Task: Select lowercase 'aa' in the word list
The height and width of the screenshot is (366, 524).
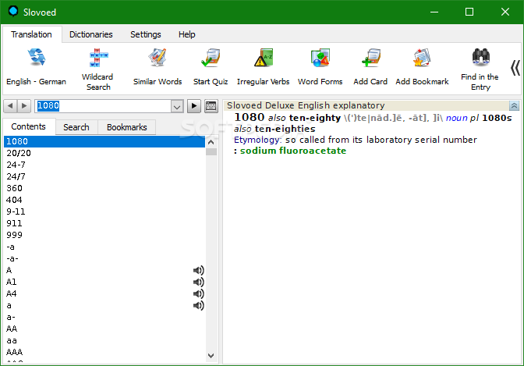Action: [104, 340]
